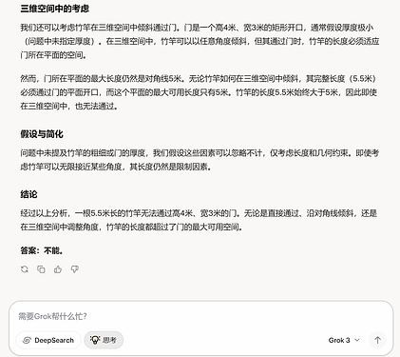
Task: Click the paragraph starting with 经过以上分析
Action: 199,220
